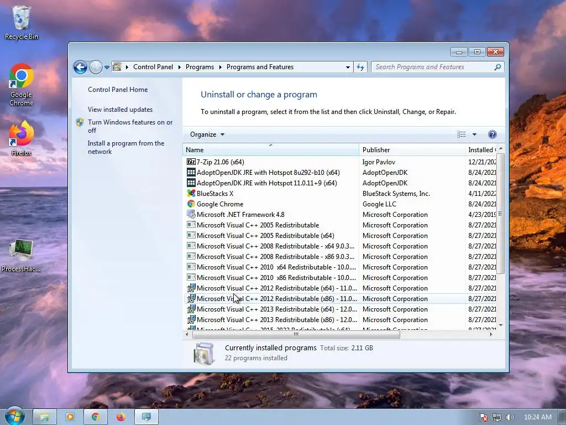
Task: Select the BlueStacks X program icon
Action: point(191,193)
